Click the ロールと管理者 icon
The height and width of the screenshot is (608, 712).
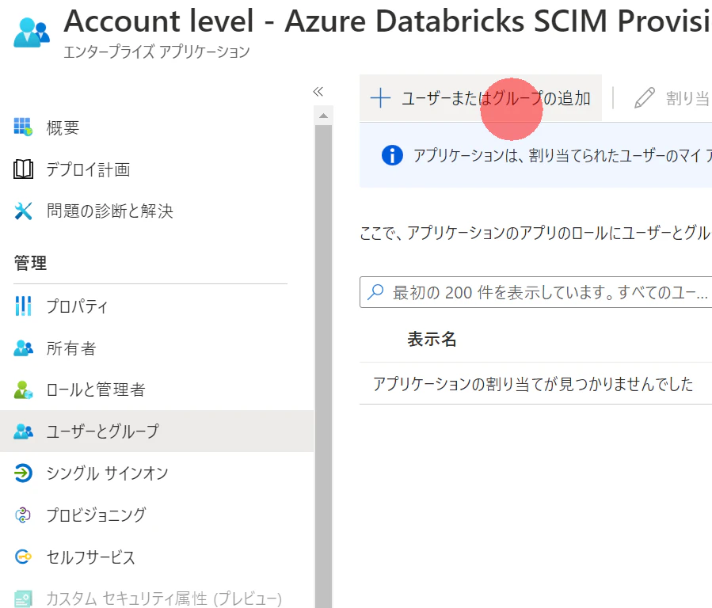pos(23,390)
